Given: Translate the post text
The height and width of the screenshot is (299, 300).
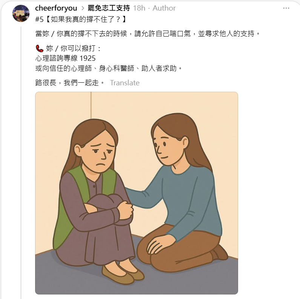Looking at the screenshot, I should click(125, 83).
